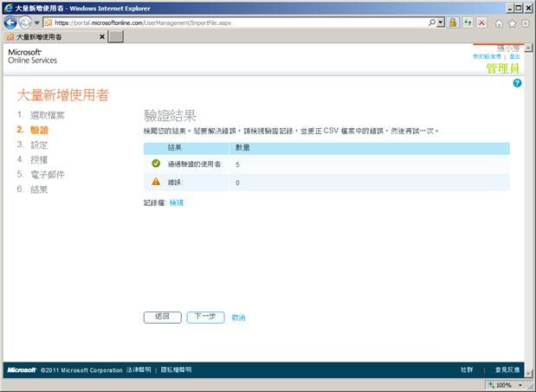This screenshot has width=536, height=392.
Task: Click the security lock icon
Action: click(453, 22)
